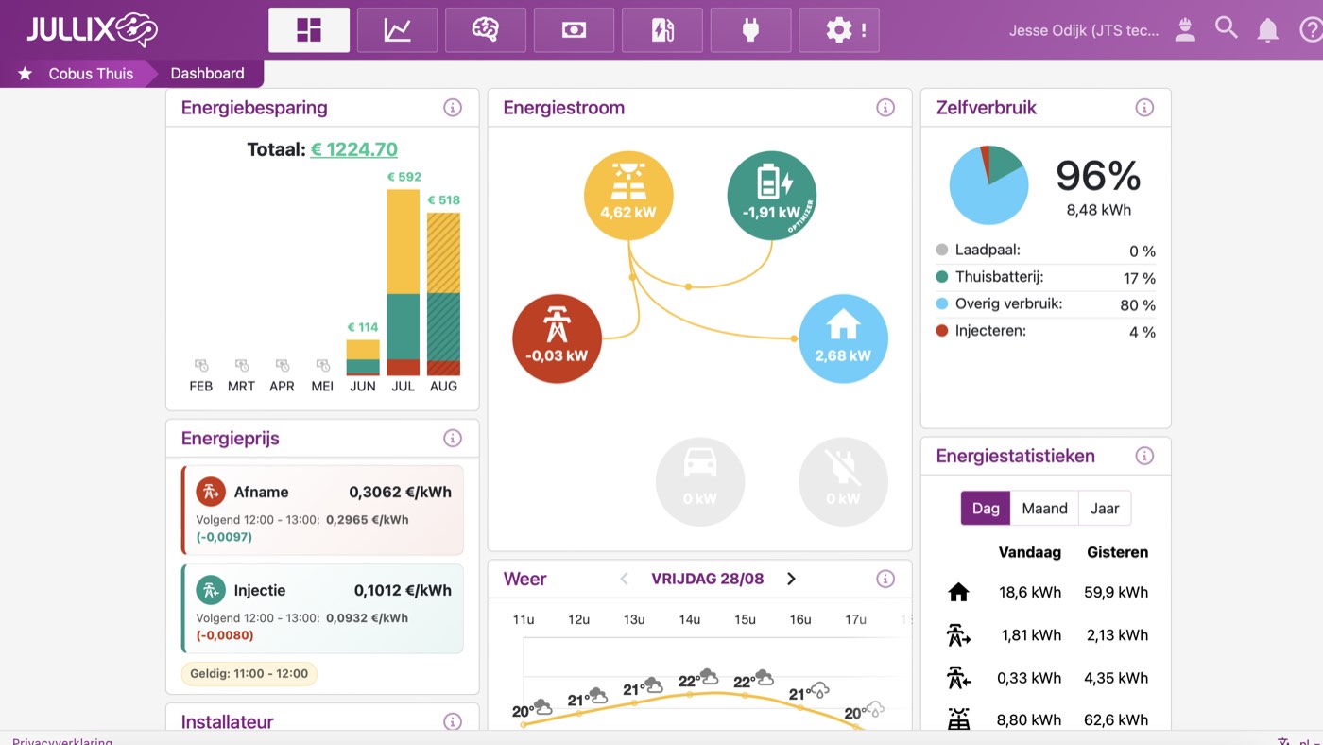Go to previous weather day
Image resolution: width=1323 pixels, height=745 pixels.
pos(624,579)
